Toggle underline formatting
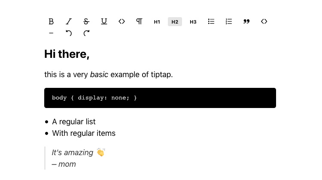Viewport: 322px width, 180px height. tap(104, 21)
